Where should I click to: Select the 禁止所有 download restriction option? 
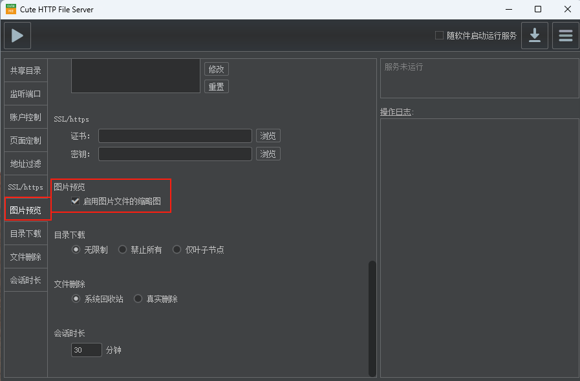(123, 249)
